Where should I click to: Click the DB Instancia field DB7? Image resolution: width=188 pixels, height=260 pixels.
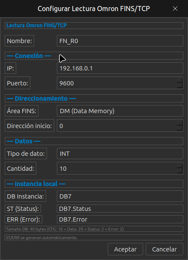120,196
